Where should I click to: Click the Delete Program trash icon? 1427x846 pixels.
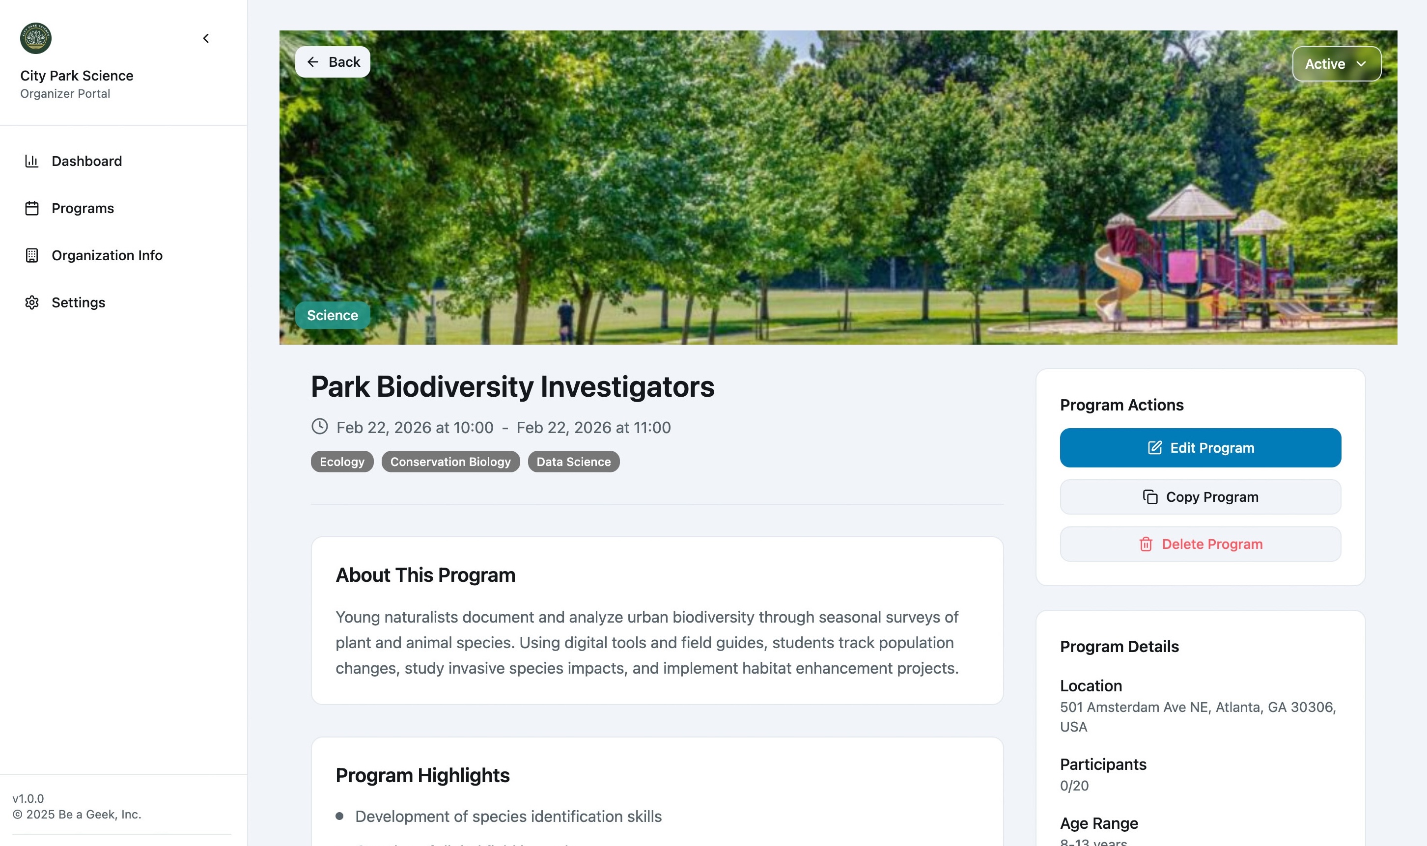pos(1146,545)
